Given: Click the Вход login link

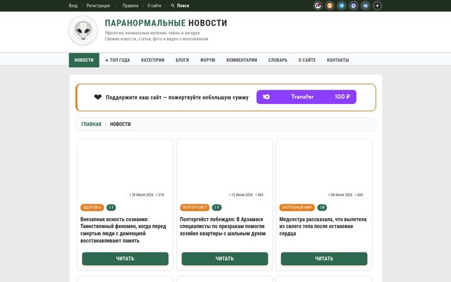Looking at the screenshot, I should pos(73,6).
